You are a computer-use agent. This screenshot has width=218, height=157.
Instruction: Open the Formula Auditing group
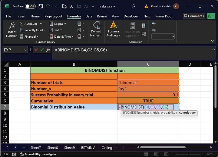pos(114,30)
